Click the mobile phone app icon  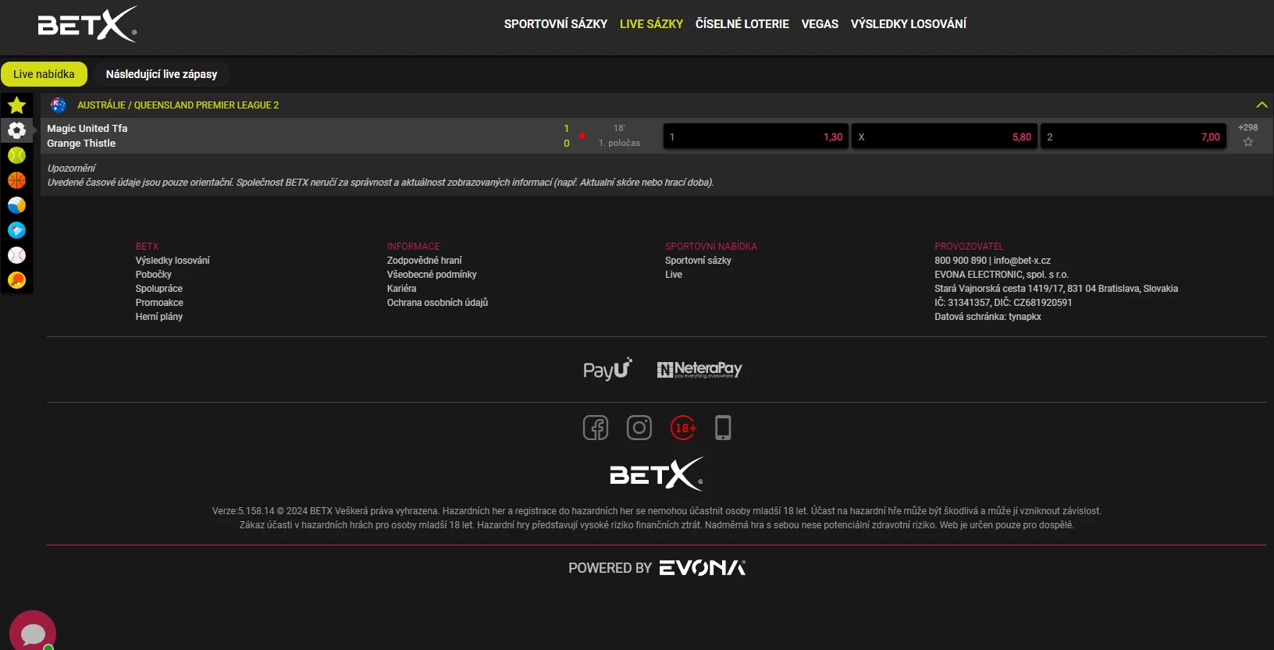(723, 428)
